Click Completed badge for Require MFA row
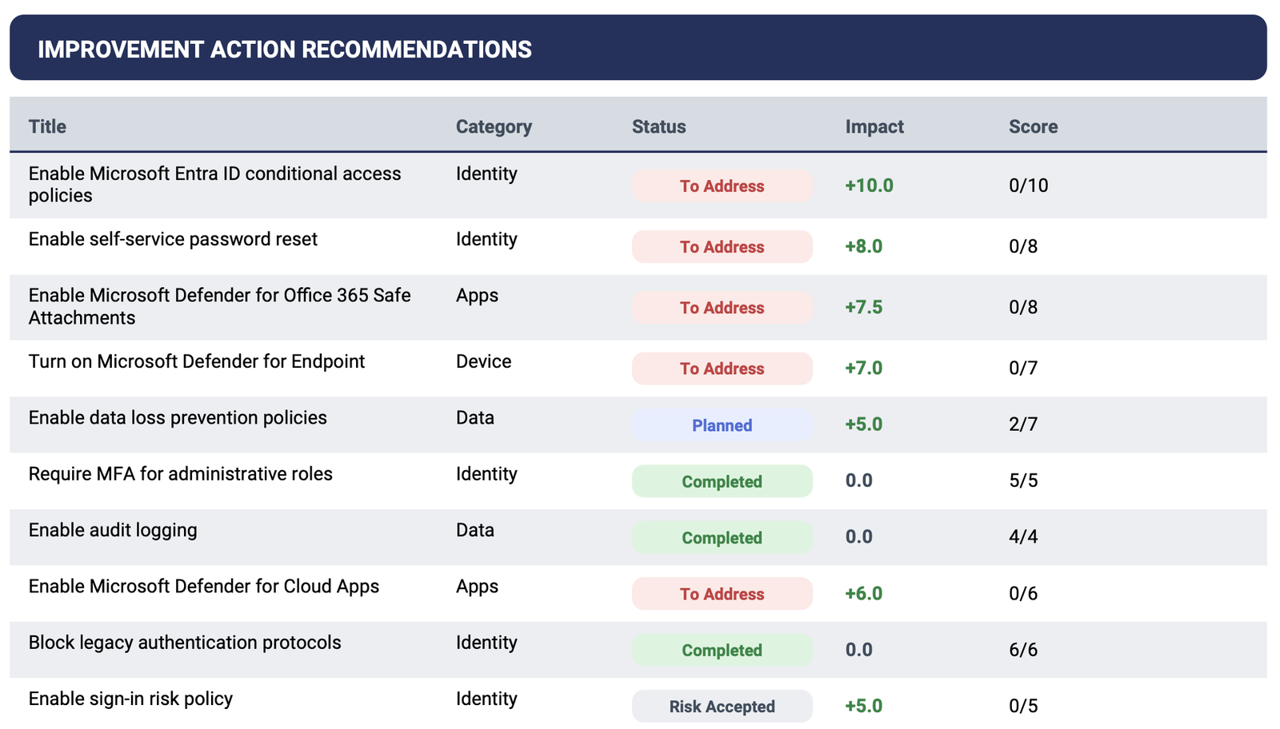The height and width of the screenshot is (729, 1280). (722, 481)
